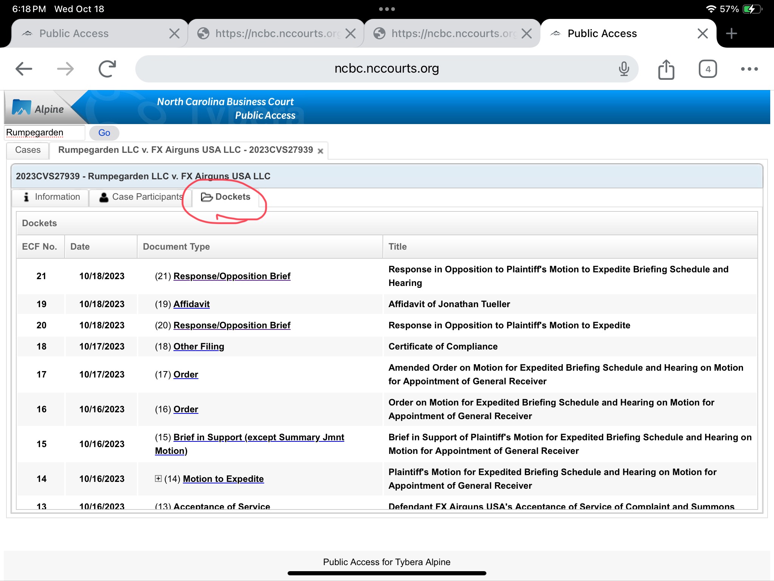774x581 pixels.
Task: Open the Dockets tab
Action: click(226, 197)
